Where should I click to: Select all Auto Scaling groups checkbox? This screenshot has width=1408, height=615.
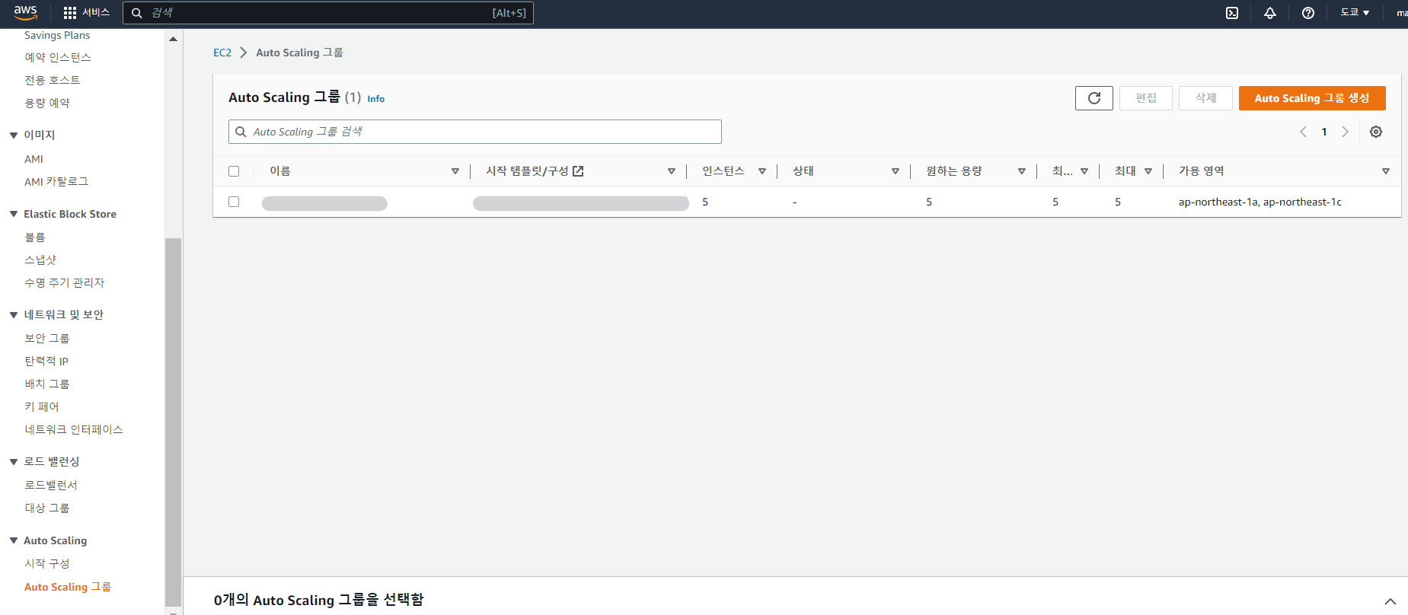point(234,171)
